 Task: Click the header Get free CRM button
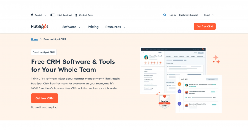point(205,26)
